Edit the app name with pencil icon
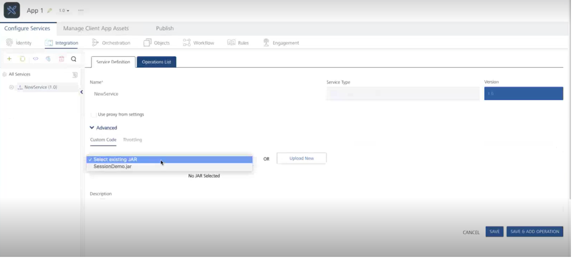Viewport: 573px width, 259px height. pyautogui.click(x=50, y=11)
